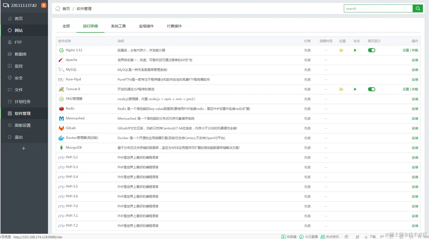Open the 系统工具 tab
Screen dimensions: 429x239
click(118, 26)
